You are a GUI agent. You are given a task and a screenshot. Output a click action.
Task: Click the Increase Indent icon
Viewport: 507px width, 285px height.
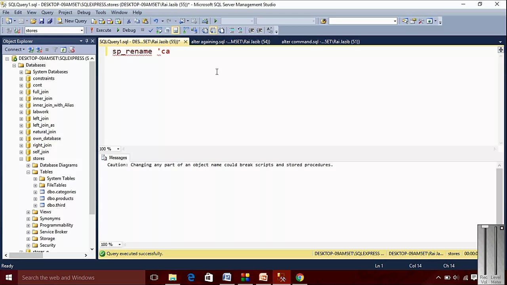pos(259,30)
